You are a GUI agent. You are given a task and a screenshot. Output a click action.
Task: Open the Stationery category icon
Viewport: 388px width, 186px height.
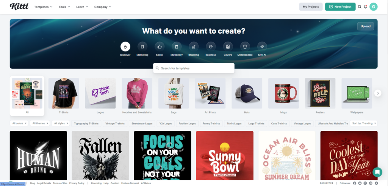(x=177, y=46)
